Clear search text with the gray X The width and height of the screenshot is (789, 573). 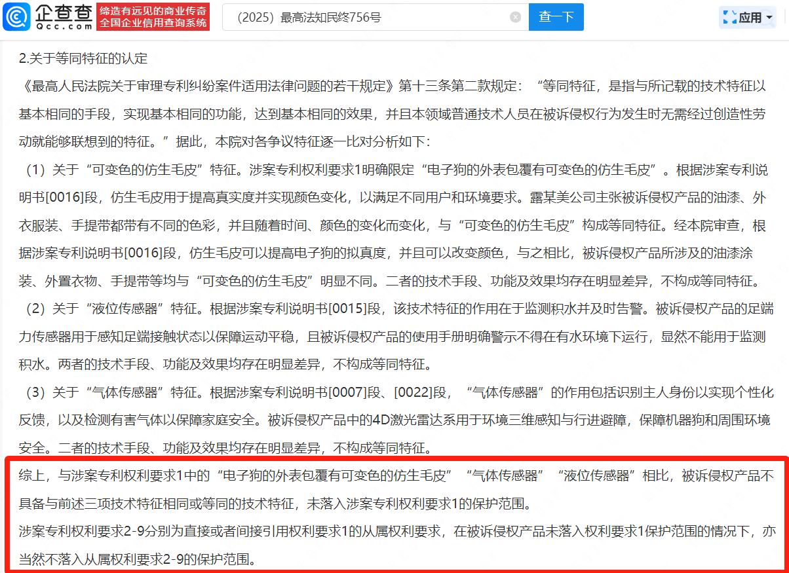516,17
